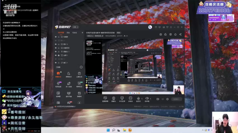Select the webcam thumbnail in the preview
The width and height of the screenshot is (238, 133).
pyautogui.click(x=179, y=90)
